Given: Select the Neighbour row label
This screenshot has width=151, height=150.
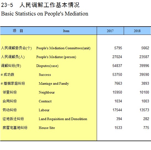Looking at the screenshot, I should point(47,92).
